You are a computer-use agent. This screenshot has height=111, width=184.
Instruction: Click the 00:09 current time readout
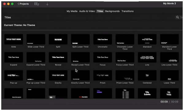(x=164, y=102)
